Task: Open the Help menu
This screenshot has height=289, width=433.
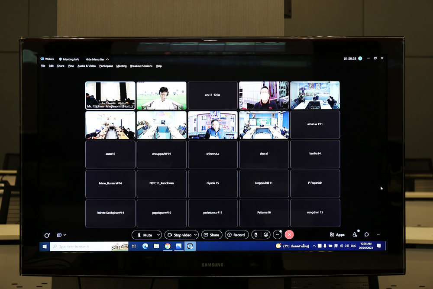Action: click(158, 66)
